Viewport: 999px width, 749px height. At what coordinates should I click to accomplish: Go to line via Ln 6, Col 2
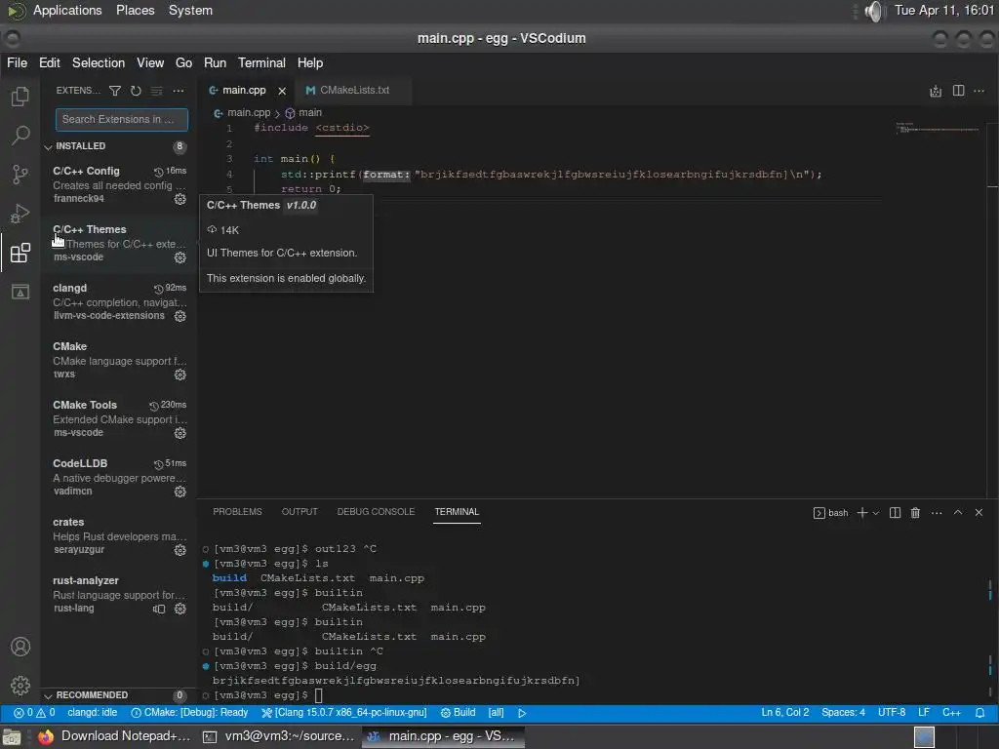(x=785, y=713)
